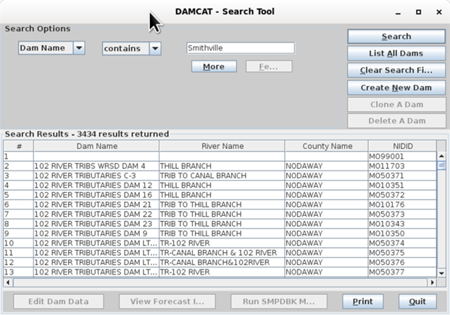The width and height of the screenshot is (450, 315).
Task: Click the NIDID column header
Action: (x=403, y=146)
